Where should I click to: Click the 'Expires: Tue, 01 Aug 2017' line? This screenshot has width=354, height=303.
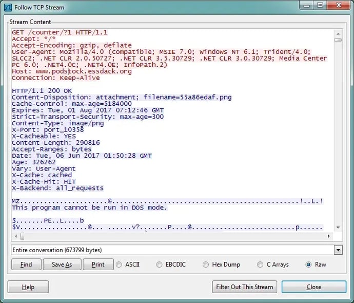(88, 110)
